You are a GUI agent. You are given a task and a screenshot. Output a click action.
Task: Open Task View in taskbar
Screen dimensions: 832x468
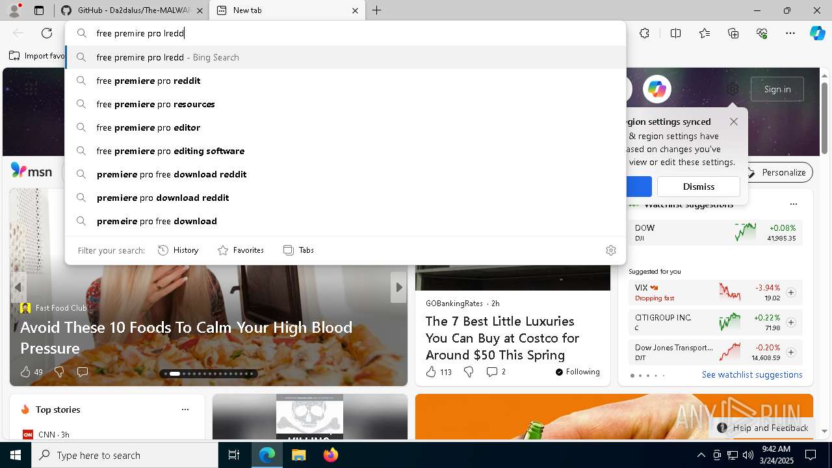pyautogui.click(x=234, y=455)
